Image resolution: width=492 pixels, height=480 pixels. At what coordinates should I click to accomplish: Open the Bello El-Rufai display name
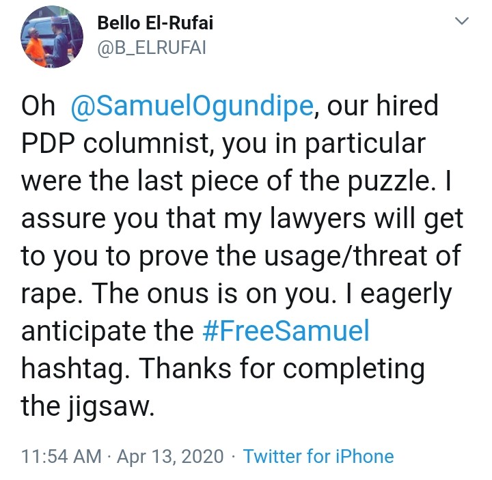(156, 23)
